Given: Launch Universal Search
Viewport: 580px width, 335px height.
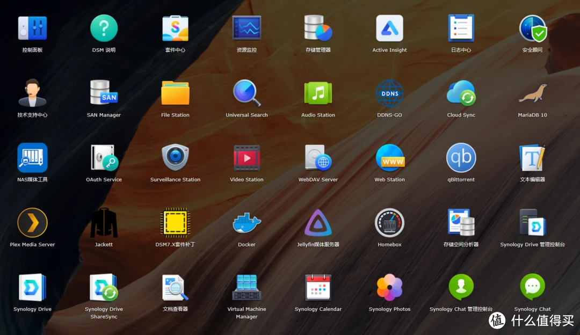Looking at the screenshot, I should (247, 93).
